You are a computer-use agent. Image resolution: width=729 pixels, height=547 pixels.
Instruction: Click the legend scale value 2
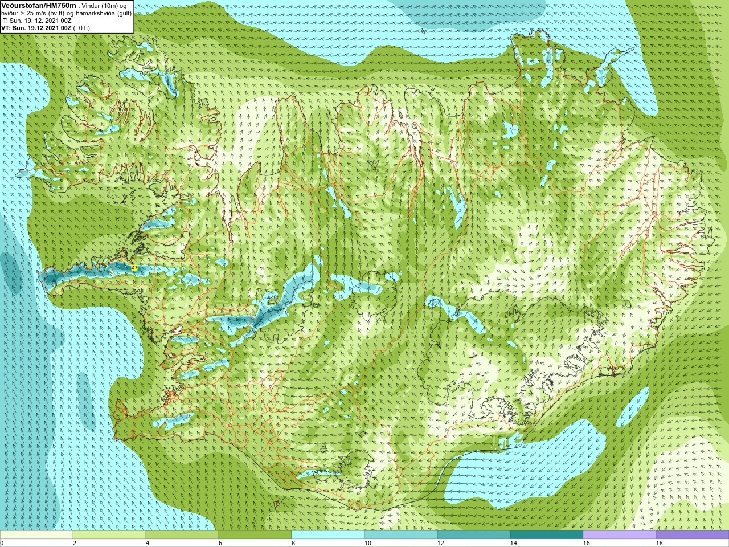(75, 544)
